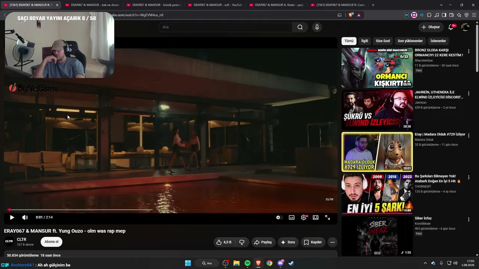The height and width of the screenshot is (269, 479).
Task: Show hidden system tray icons
Action: pyautogui.click(x=425, y=263)
